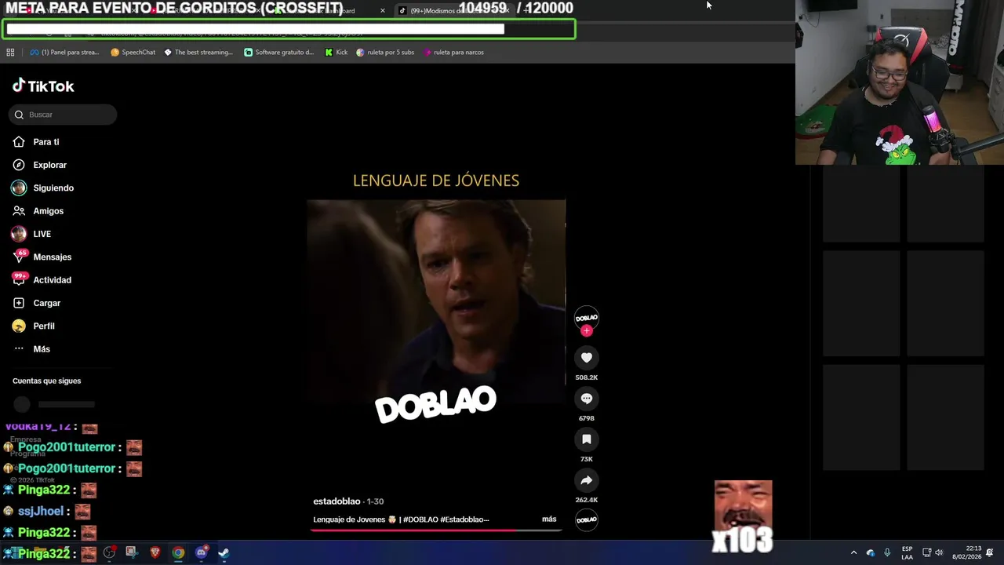Open the browser apps grid icon
The width and height of the screenshot is (1004, 565).
click(x=10, y=52)
